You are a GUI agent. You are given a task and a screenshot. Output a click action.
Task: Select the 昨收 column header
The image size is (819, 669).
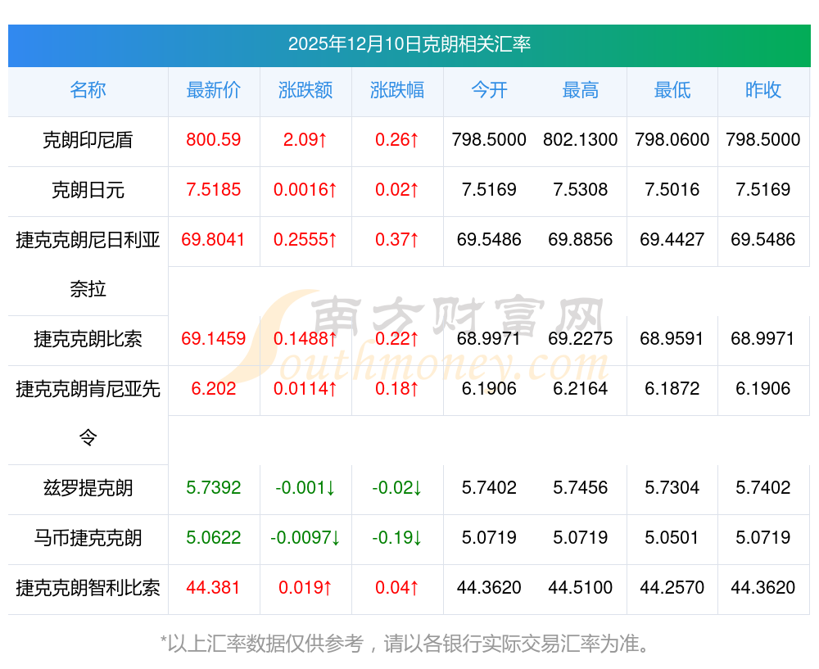point(763,90)
